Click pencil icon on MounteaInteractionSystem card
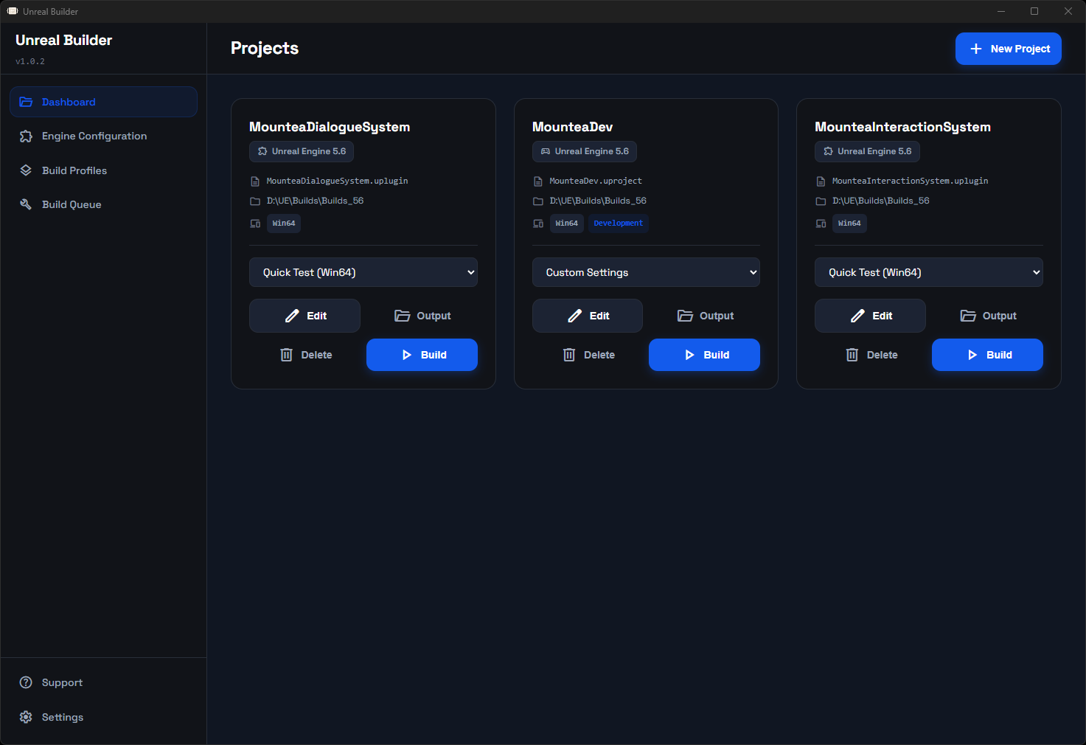 pos(857,316)
